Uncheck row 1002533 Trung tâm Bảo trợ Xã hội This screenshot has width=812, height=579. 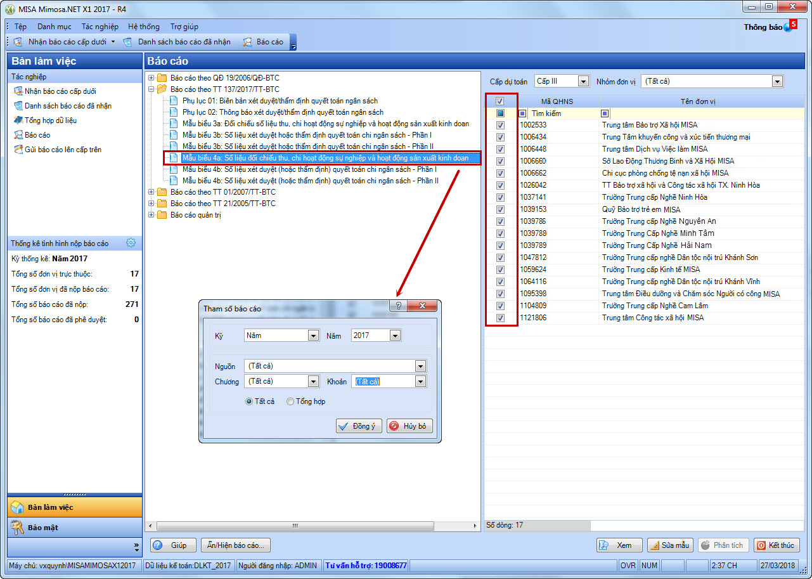500,126
